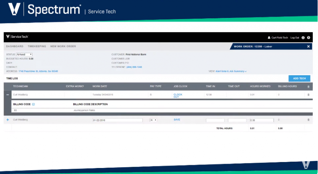Image resolution: width=318 pixels, height=174 pixels.
Task: Select New Work Order in navigation
Action: point(63,47)
